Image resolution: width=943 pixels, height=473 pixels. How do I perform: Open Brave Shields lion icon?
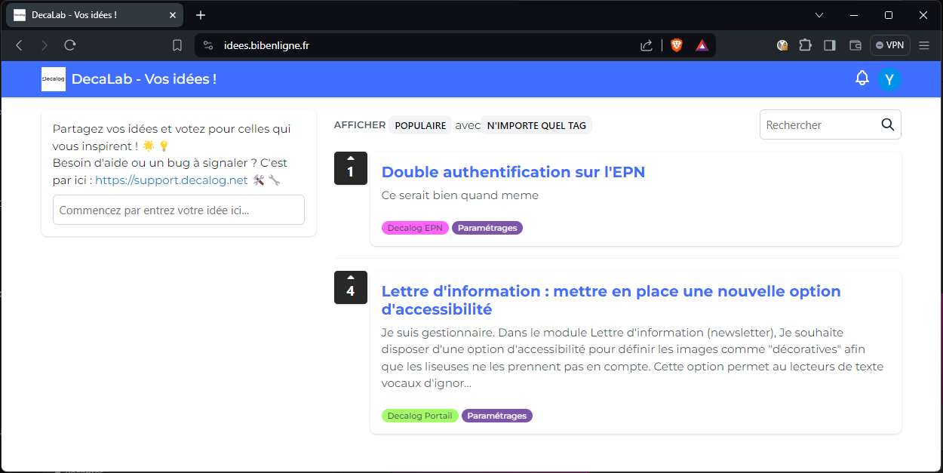tap(676, 45)
